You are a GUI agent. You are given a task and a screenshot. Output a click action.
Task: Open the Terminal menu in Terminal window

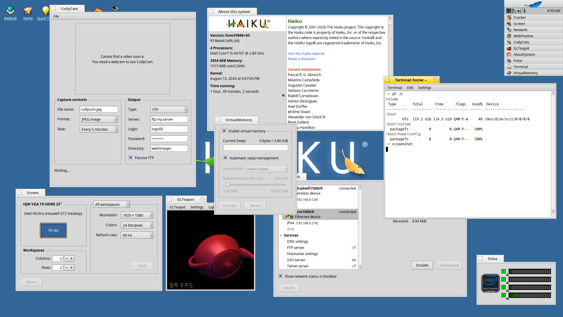[394, 87]
